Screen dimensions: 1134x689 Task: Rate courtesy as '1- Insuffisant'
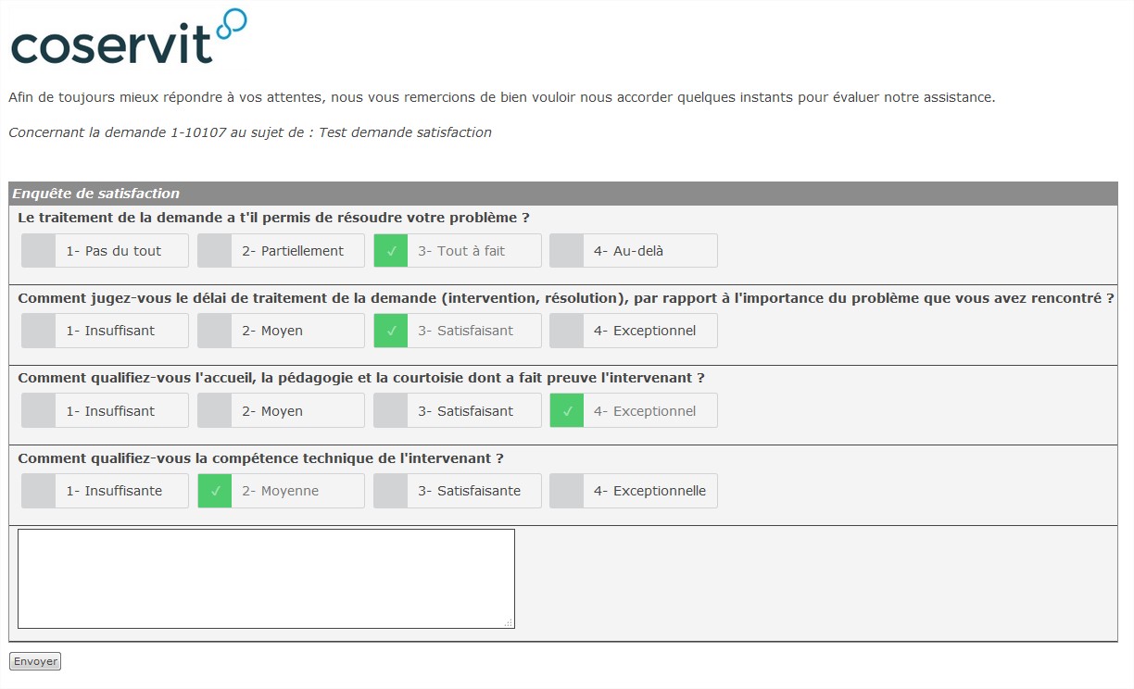click(105, 411)
